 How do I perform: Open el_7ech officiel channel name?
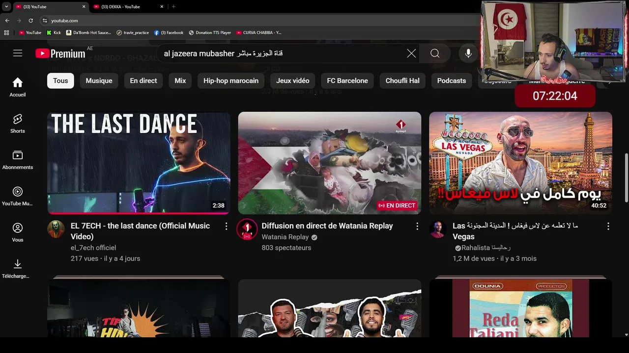(x=93, y=248)
